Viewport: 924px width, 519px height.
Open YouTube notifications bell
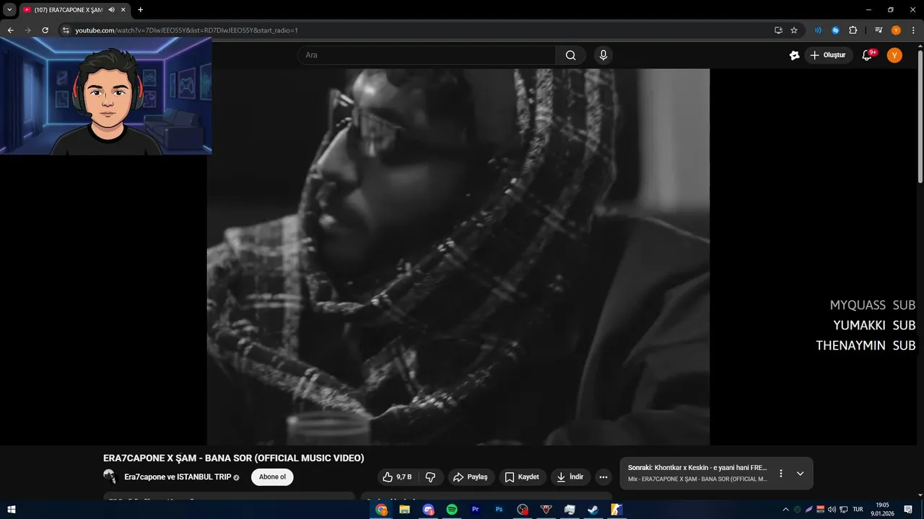coord(868,56)
